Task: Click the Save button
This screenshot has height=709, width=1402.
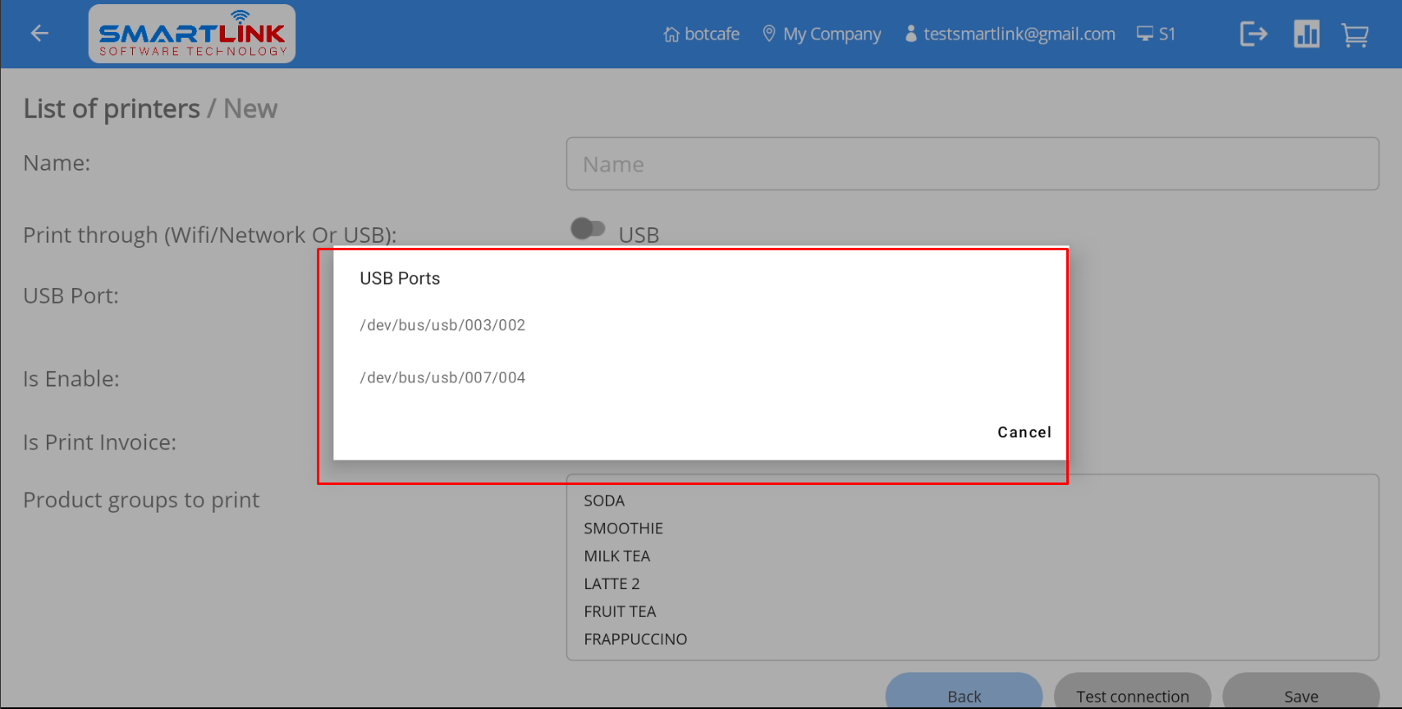Action: (x=1300, y=695)
